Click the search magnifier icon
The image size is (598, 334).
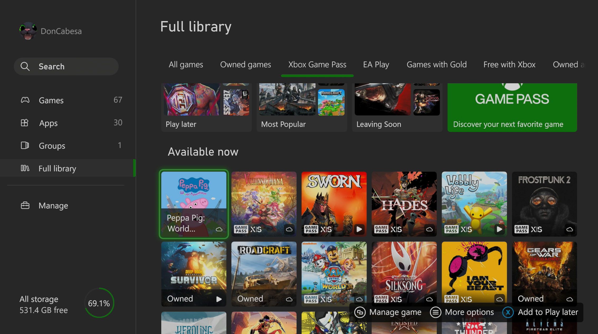click(25, 66)
